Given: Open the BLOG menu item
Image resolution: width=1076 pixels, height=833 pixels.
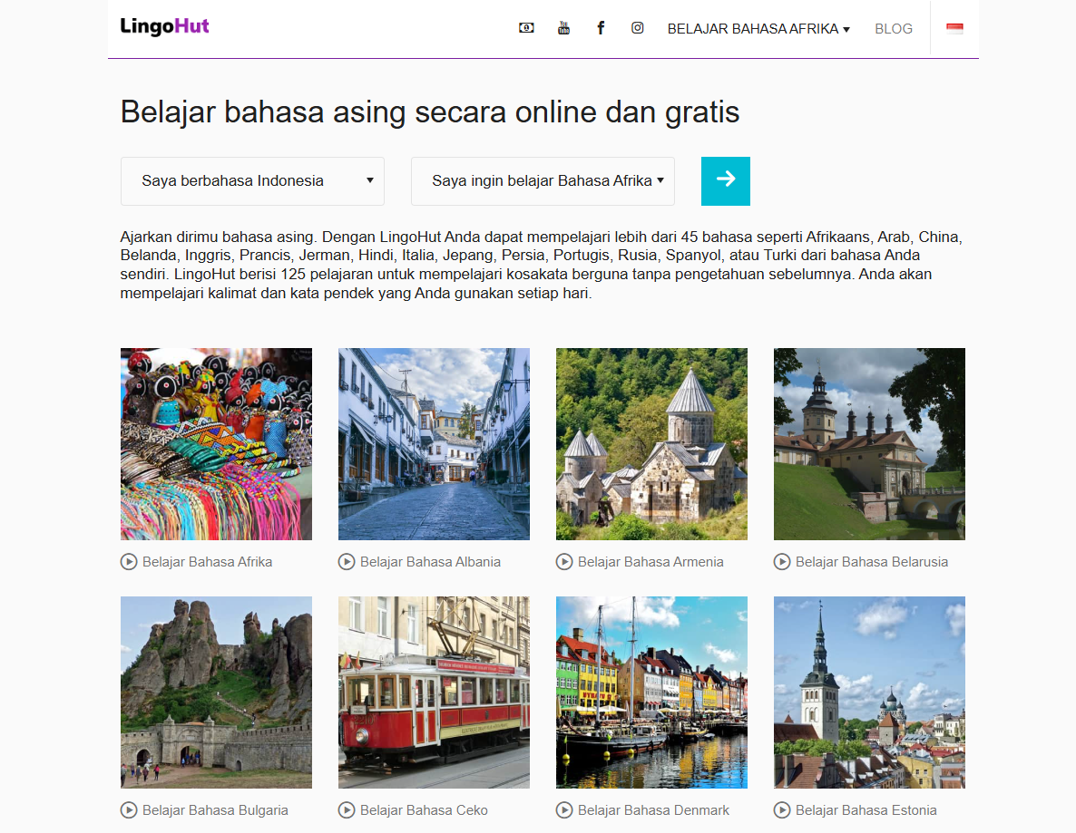Looking at the screenshot, I should (894, 28).
